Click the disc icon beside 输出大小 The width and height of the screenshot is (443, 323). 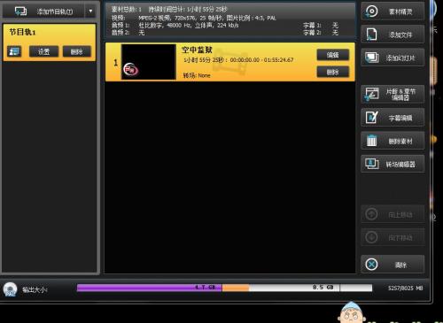pyautogui.click(x=10, y=289)
